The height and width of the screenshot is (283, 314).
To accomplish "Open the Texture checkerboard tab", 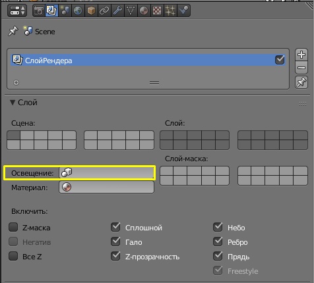I will click(x=157, y=11).
